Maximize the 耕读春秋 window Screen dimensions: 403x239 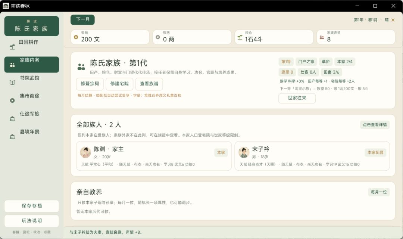point(375,6)
